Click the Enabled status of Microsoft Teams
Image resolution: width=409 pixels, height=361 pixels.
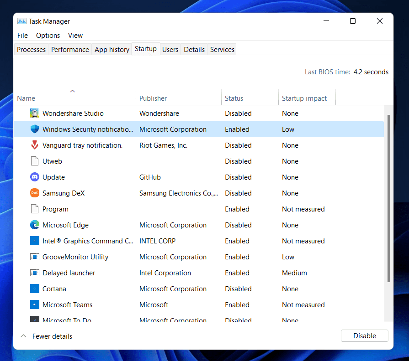pos(237,304)
